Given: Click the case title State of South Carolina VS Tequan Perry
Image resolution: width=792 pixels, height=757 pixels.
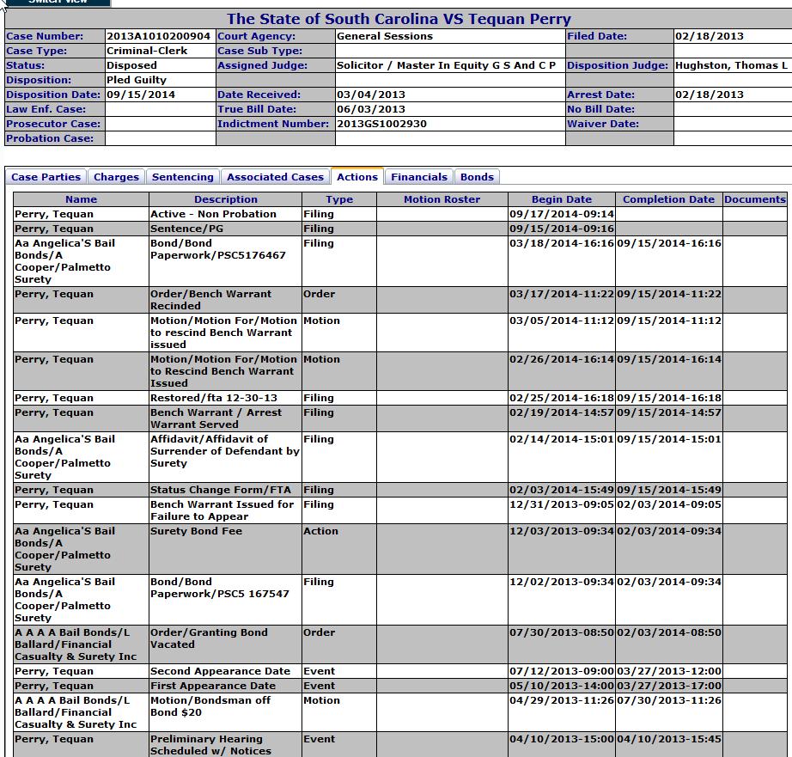Looking at the screenshot, I should pos(399,19).
